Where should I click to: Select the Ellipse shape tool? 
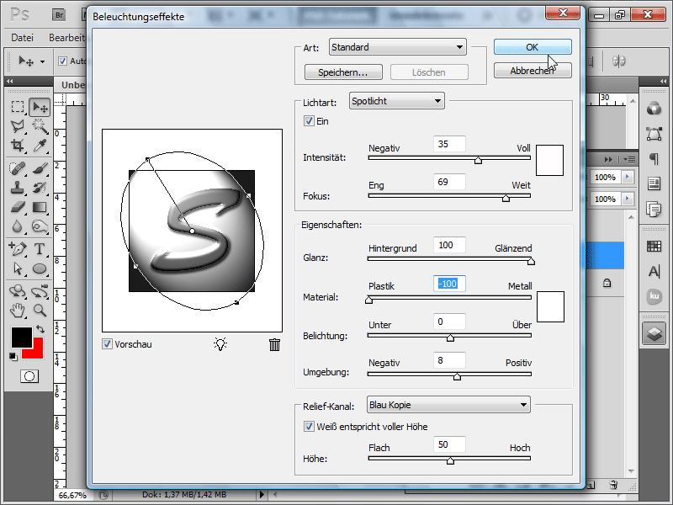pyautogui.click(x=40, y=268)
